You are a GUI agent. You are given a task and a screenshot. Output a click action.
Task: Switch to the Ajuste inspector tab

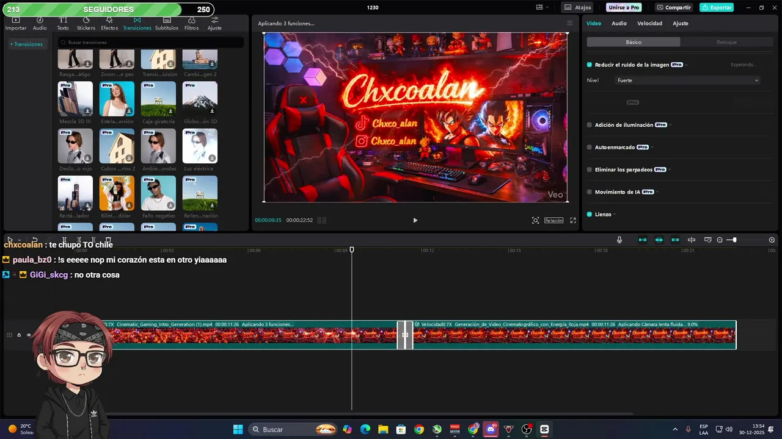681,23
